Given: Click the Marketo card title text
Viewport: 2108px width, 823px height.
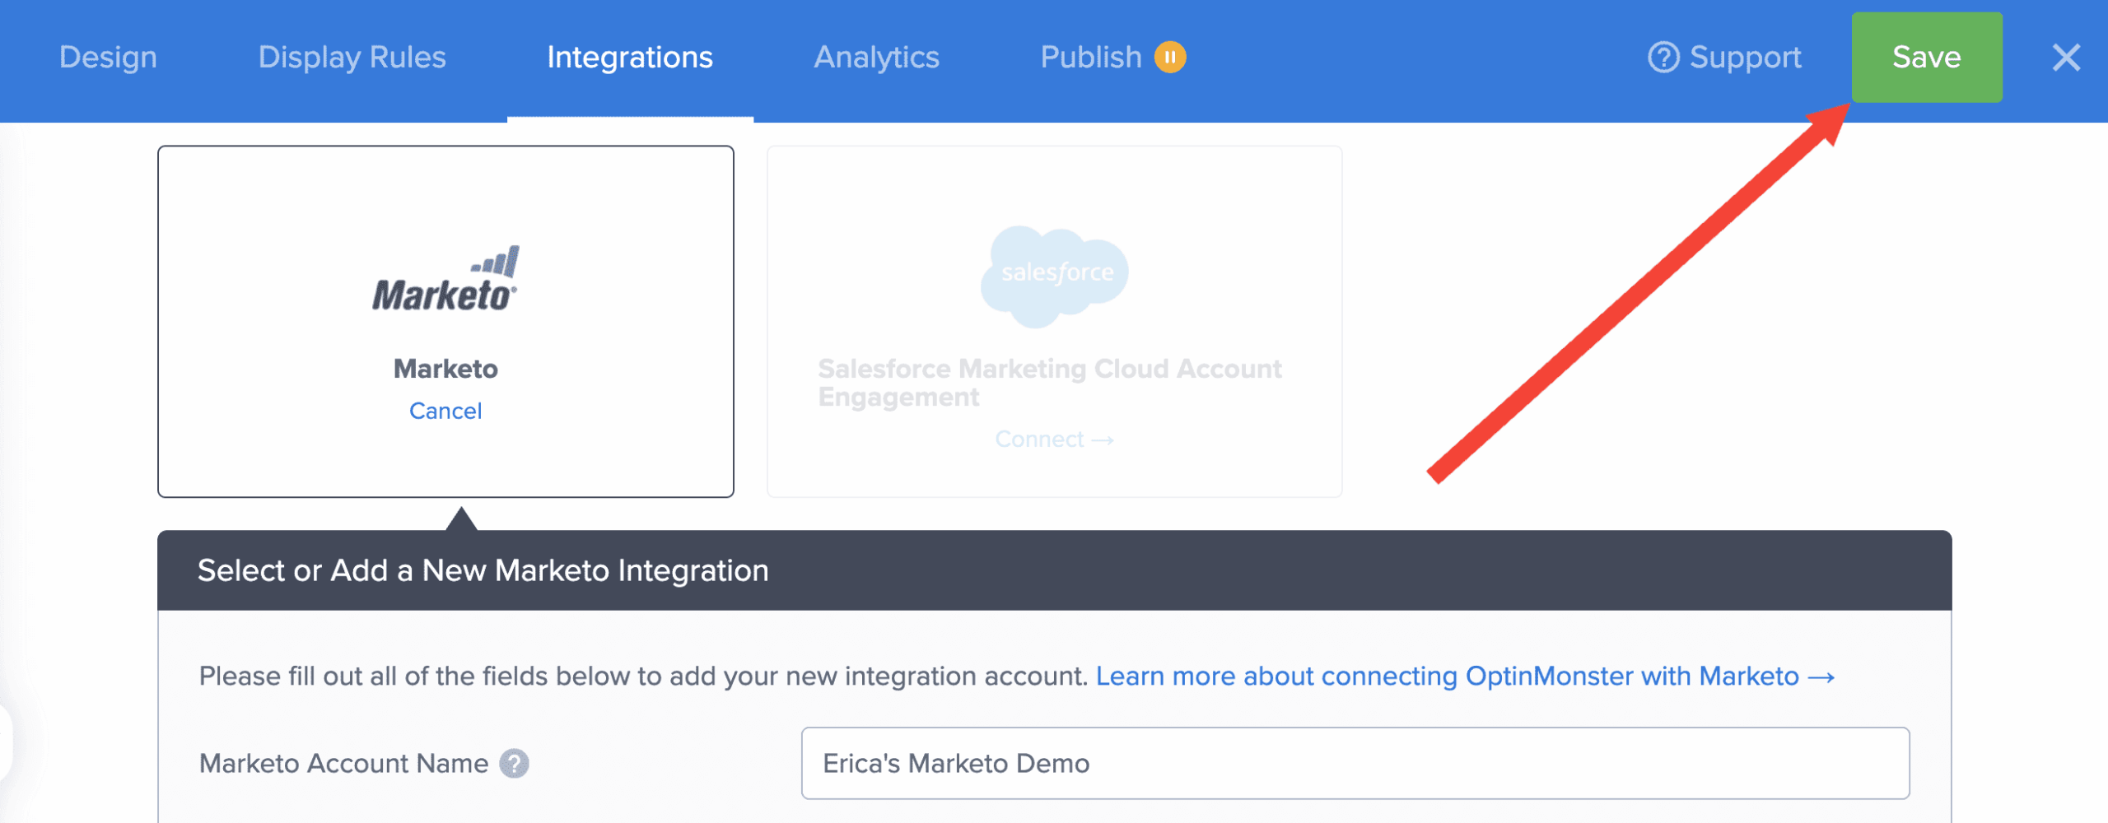Looking at the screenshot, I should click(x=445, y=369).
